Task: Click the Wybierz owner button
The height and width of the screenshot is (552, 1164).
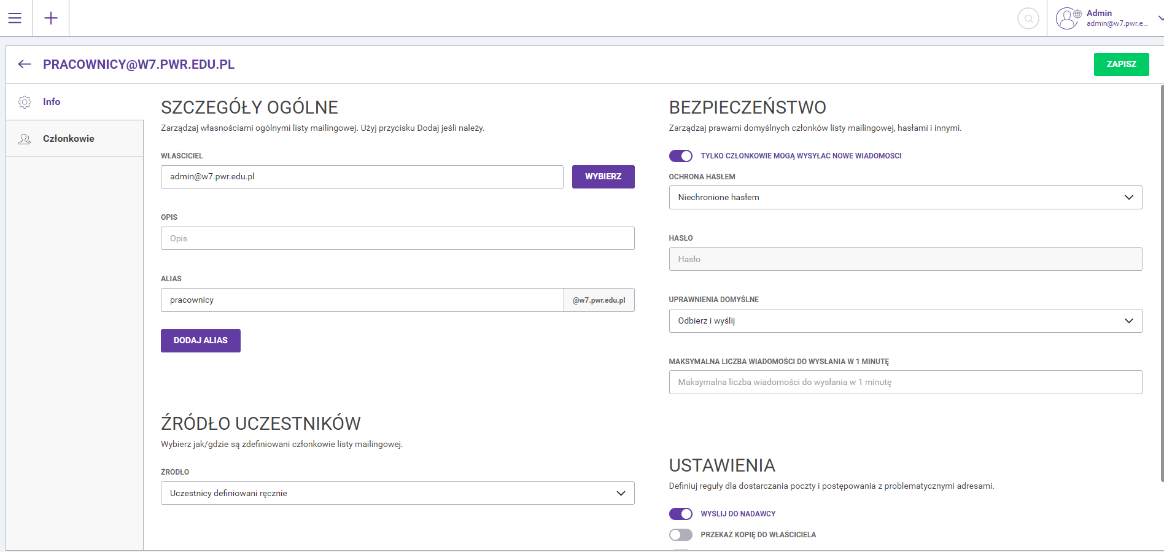Action: (603, 177)
